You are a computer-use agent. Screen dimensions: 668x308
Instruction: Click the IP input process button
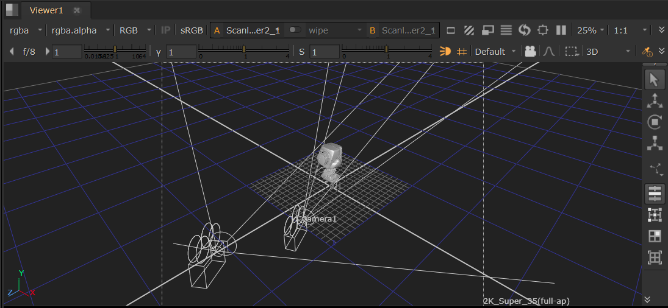tap(165, 30)
